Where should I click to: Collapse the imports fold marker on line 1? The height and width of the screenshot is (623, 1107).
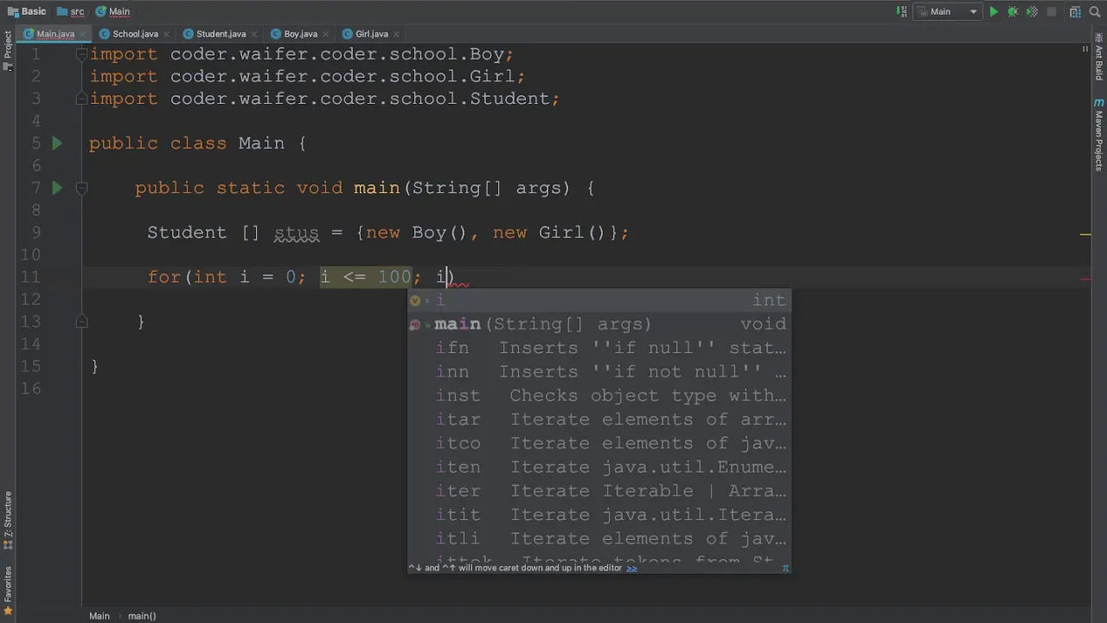point(81,54)
